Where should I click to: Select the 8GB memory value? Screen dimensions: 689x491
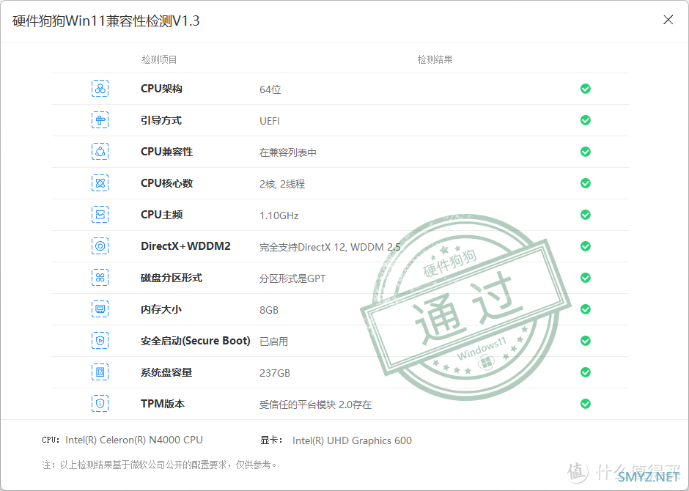(x=269, y=311)
